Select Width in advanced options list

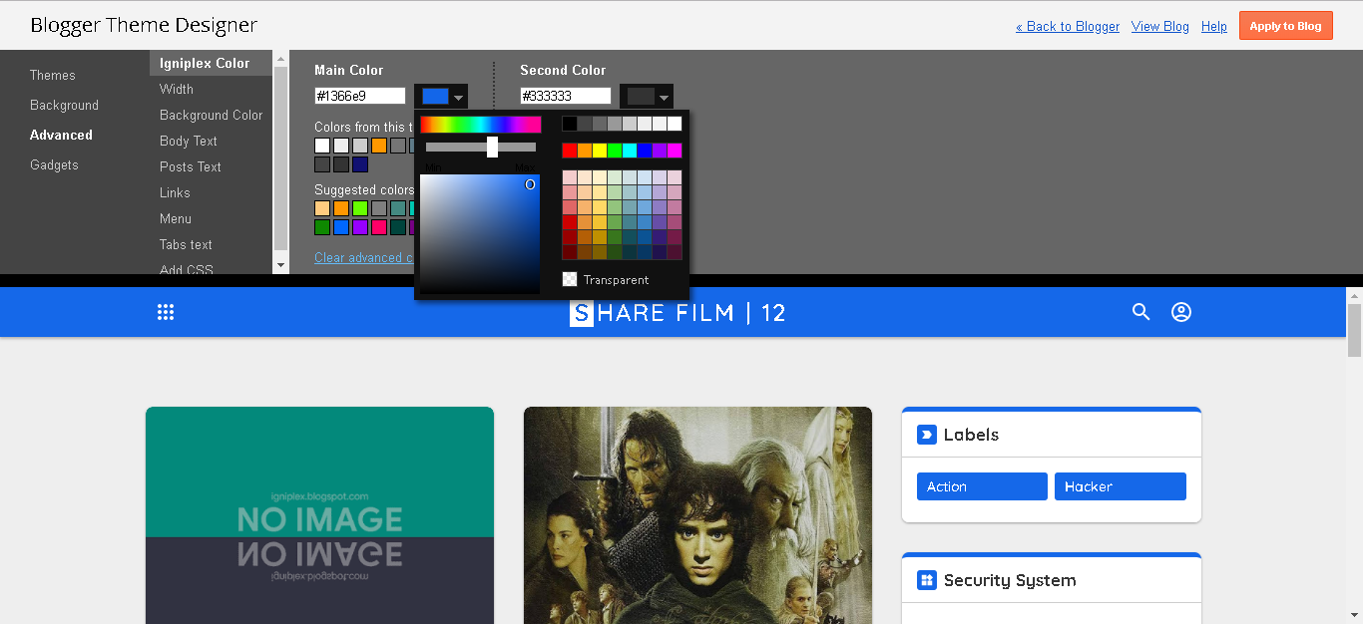pos(177,89)
